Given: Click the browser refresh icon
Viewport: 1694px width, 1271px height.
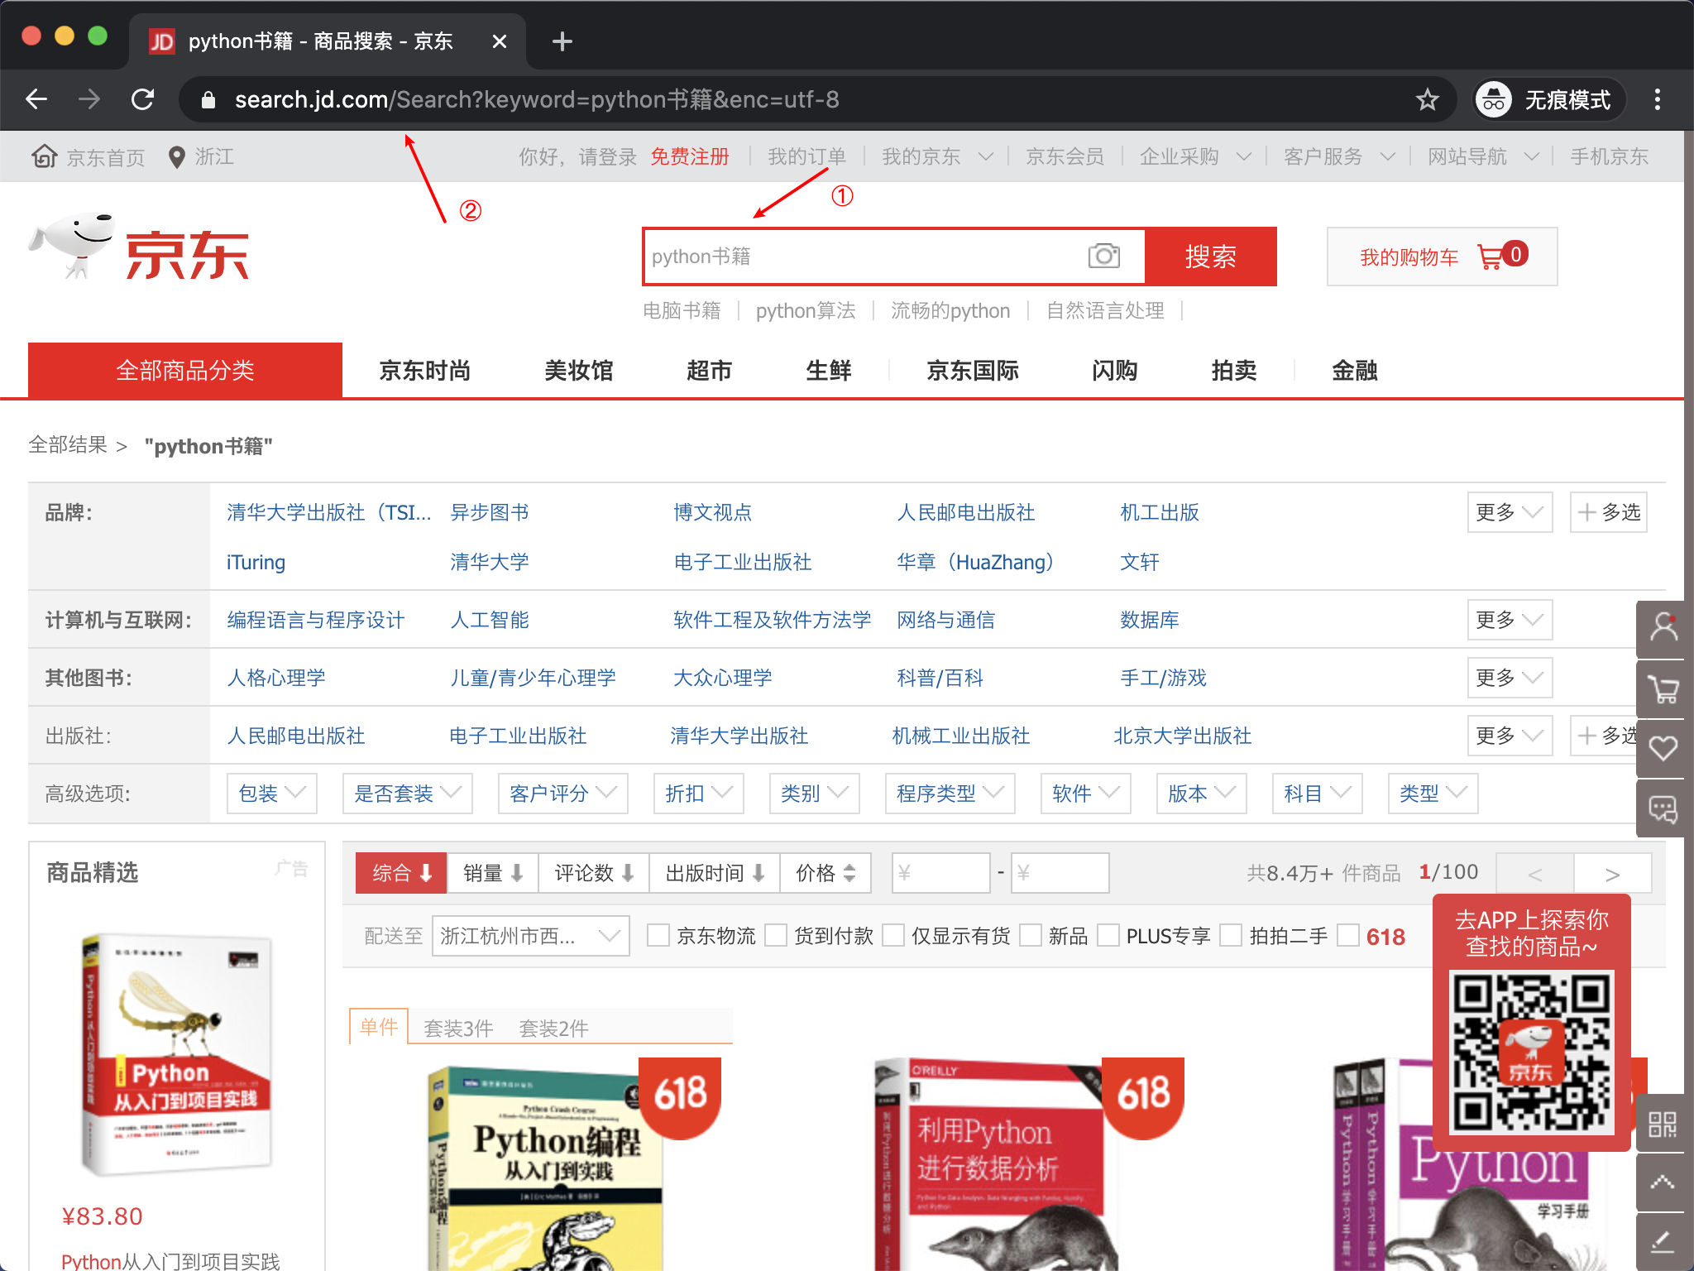Looking at the screenshot, I should click(x=144, y=98).
